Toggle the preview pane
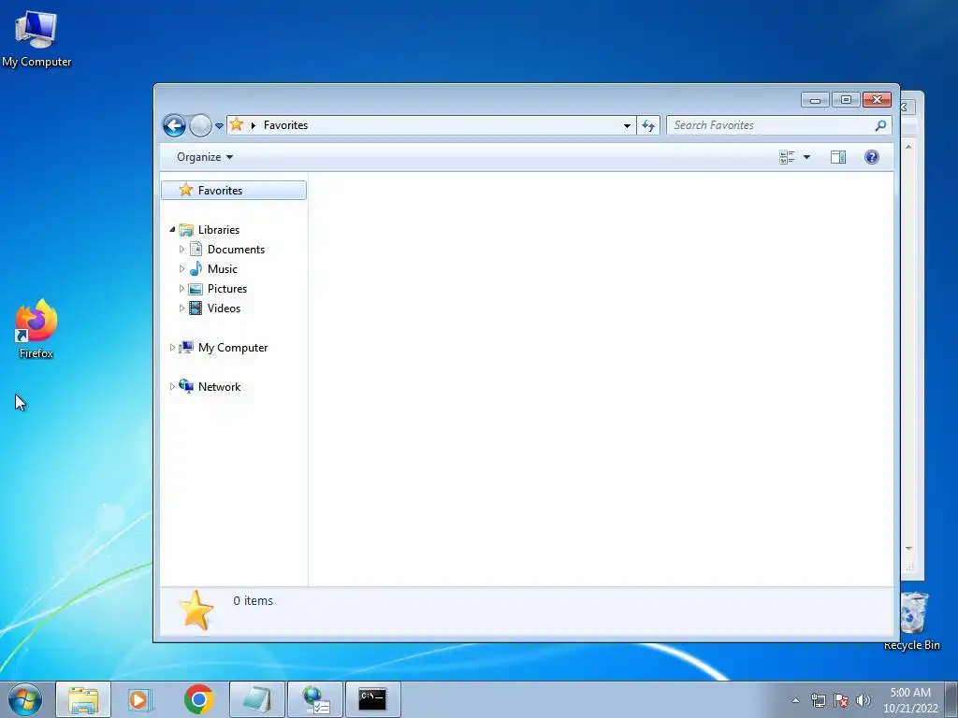Image resolution: width=958 pixels, height=718 pixels. (x=837, y=157)
